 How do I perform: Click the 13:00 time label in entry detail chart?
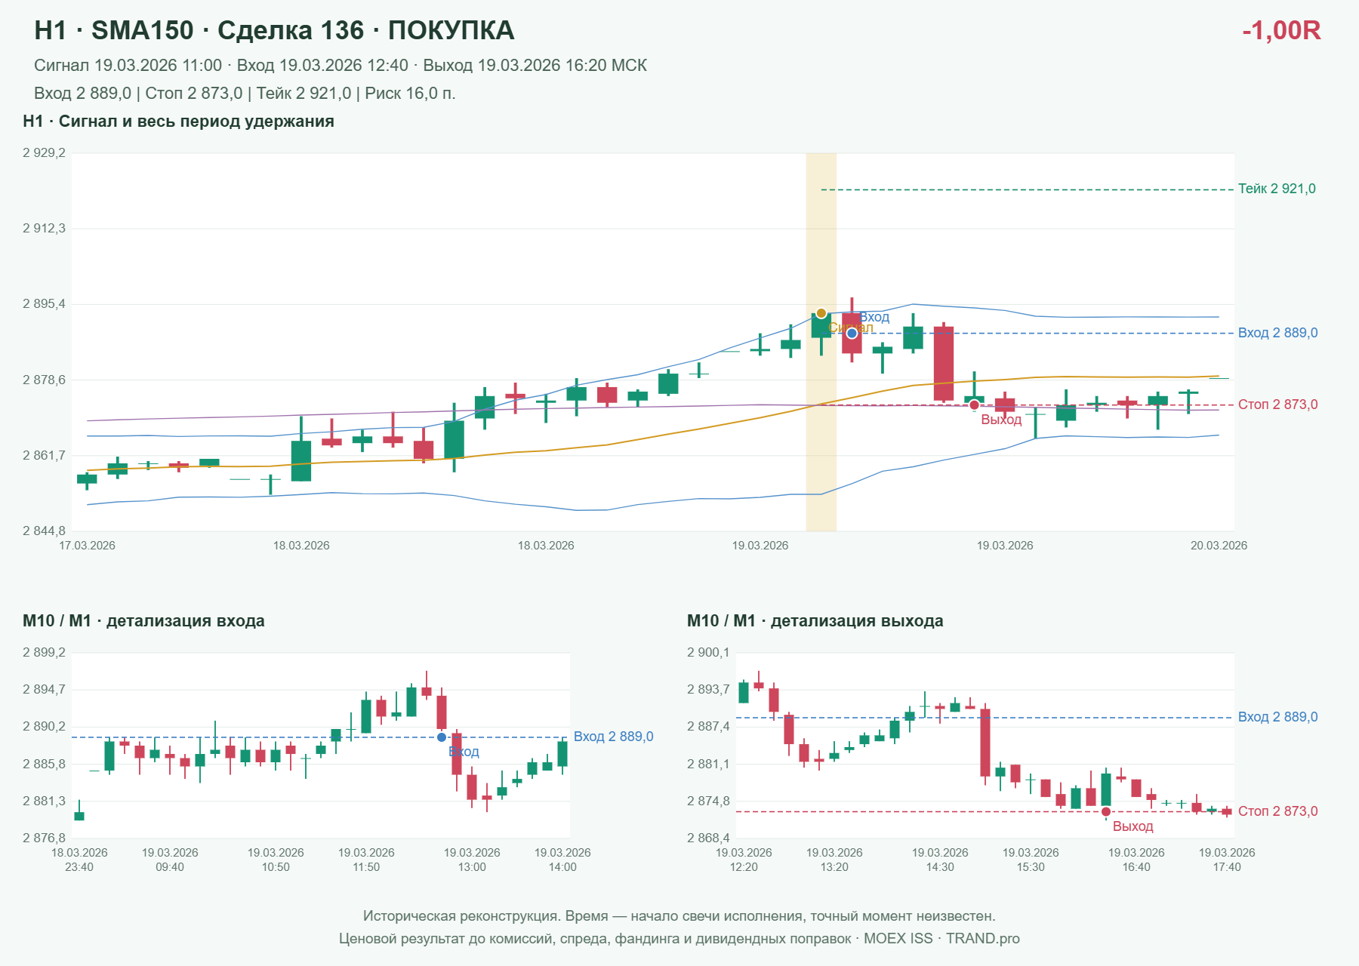tap(472, 867)
